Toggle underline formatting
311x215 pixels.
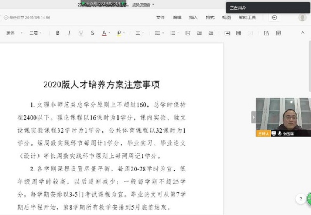[81, 33]
